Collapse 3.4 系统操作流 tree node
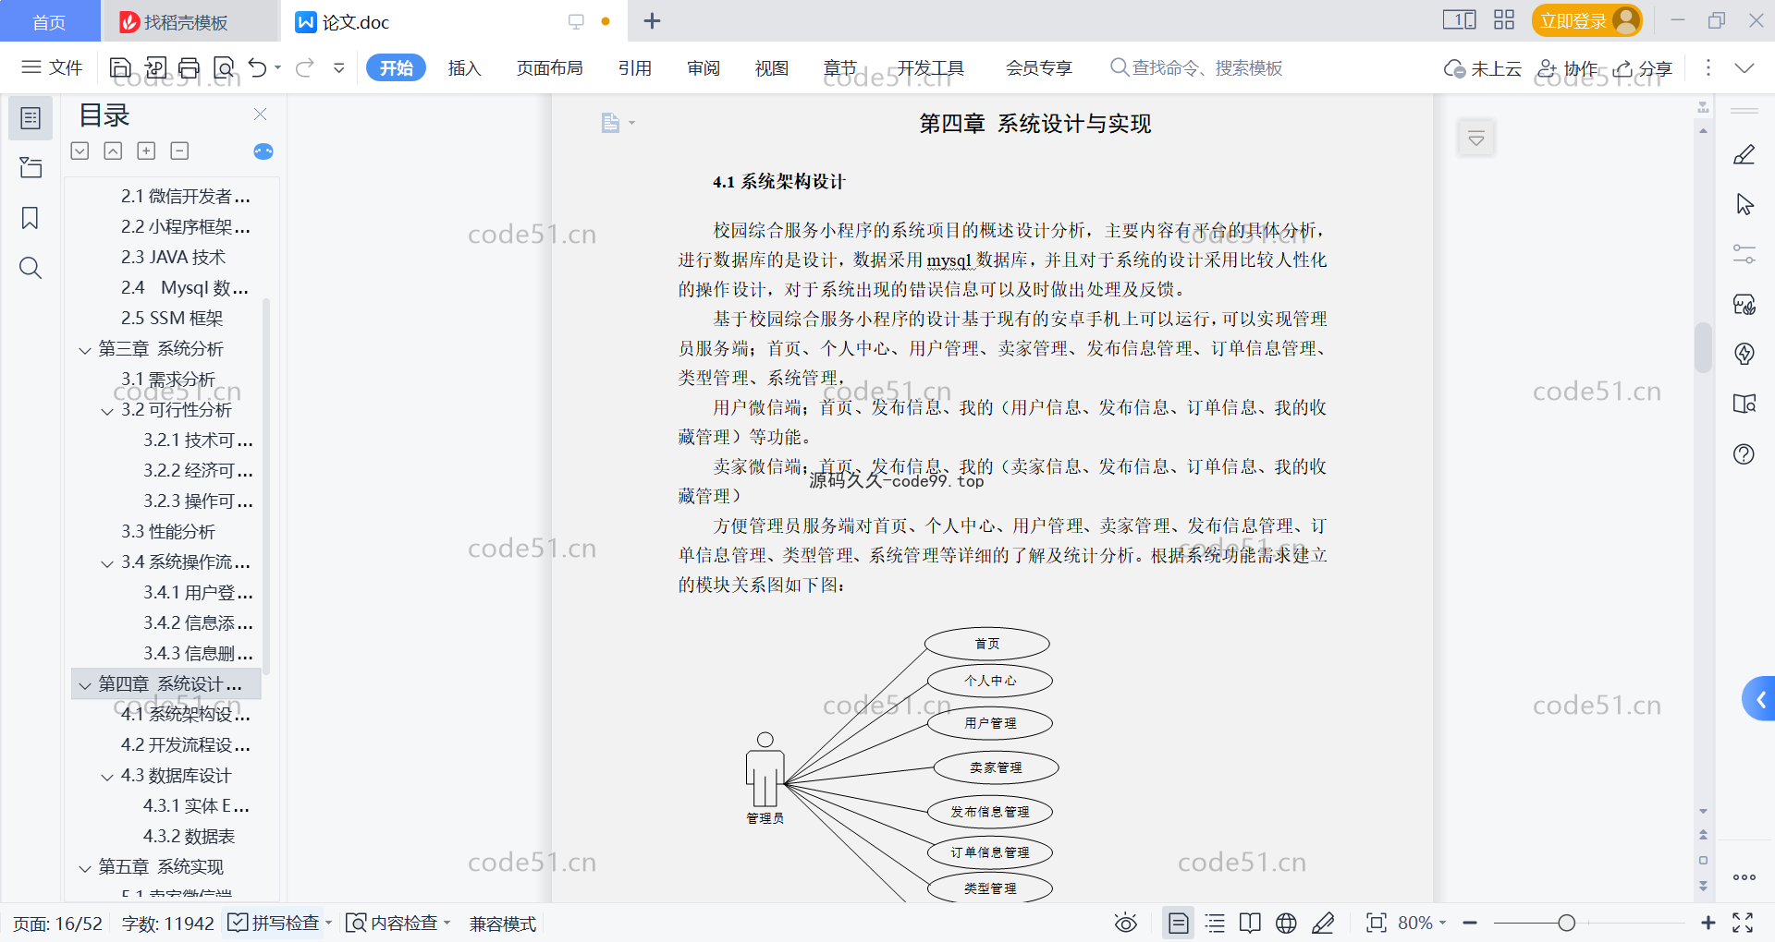Viewport: 1775px width, 942px height. (107, 562)
